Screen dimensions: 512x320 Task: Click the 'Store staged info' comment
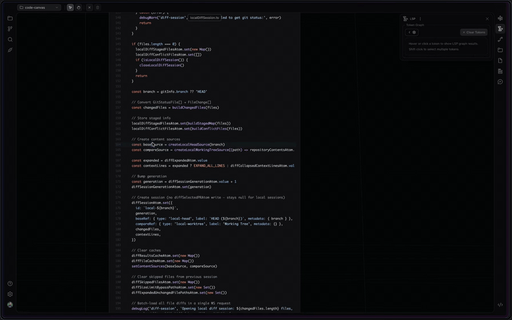[x=151, y=118]
